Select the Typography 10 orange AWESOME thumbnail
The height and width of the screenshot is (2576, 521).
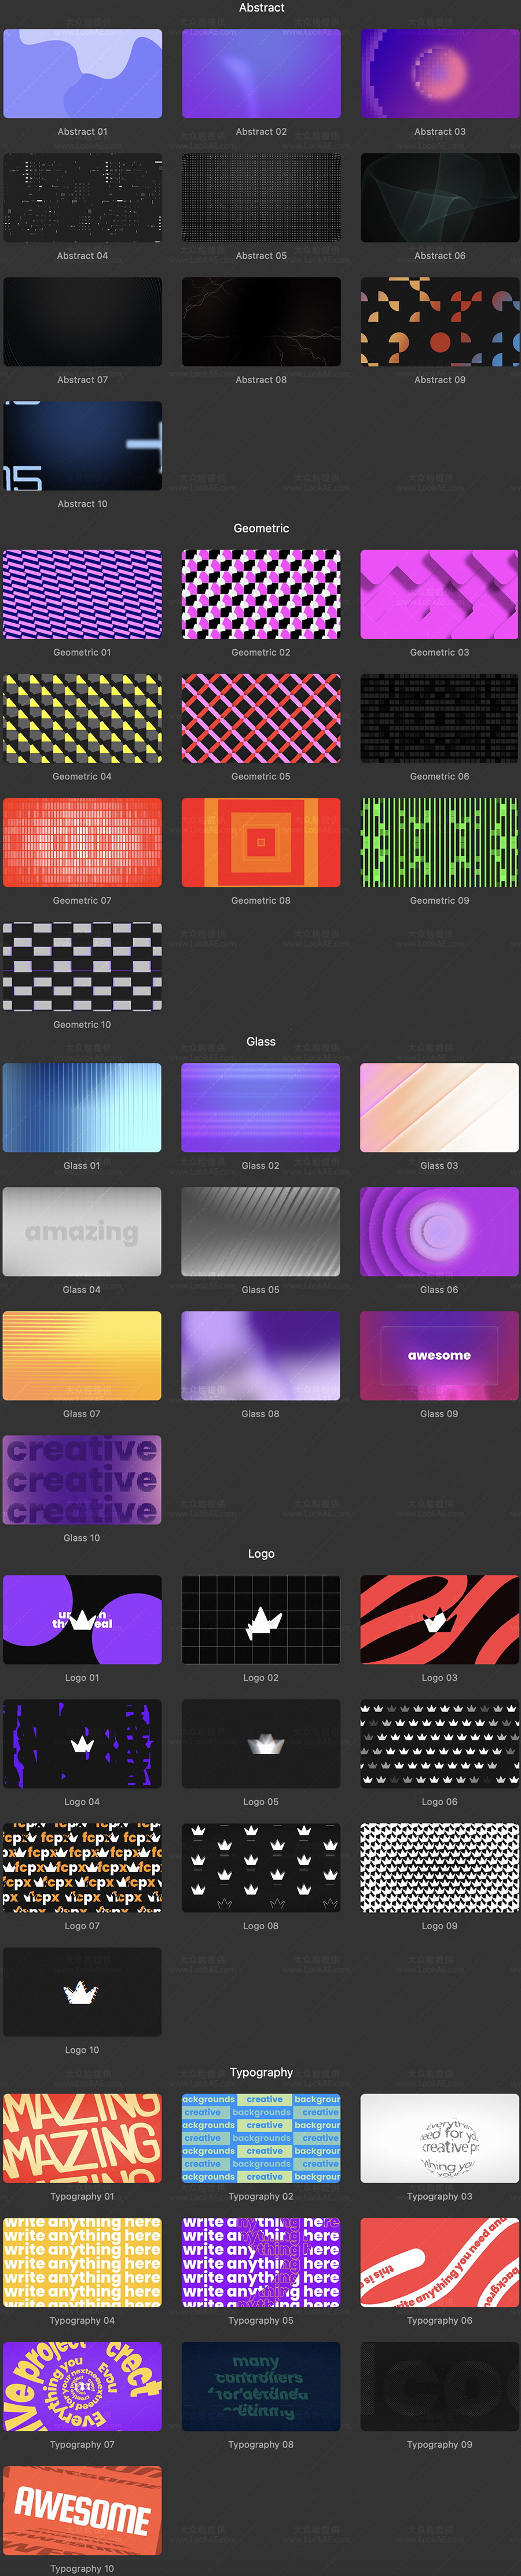click(82, 2509)
